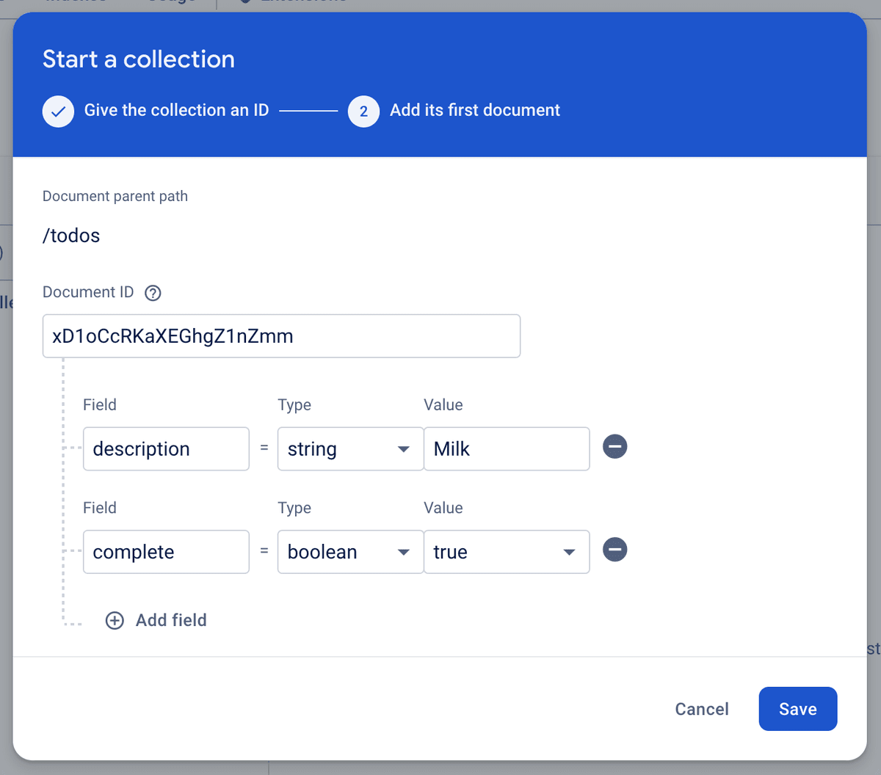881x775 pixels.
Task: Click the 'Add field' label
Action: [170, 620]
